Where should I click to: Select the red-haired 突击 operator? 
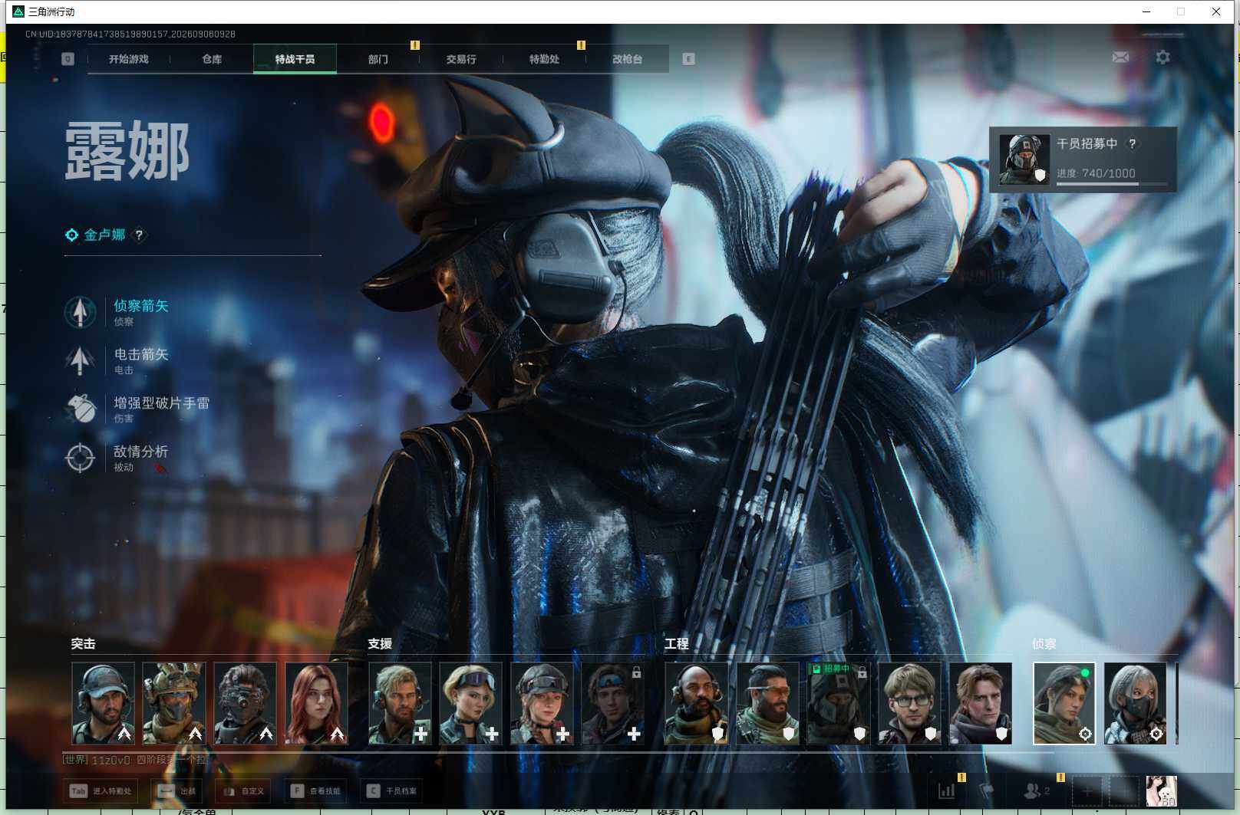click(x=317, y=703)
